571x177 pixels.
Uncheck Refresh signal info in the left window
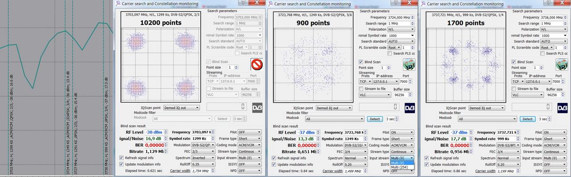point(121,158)
